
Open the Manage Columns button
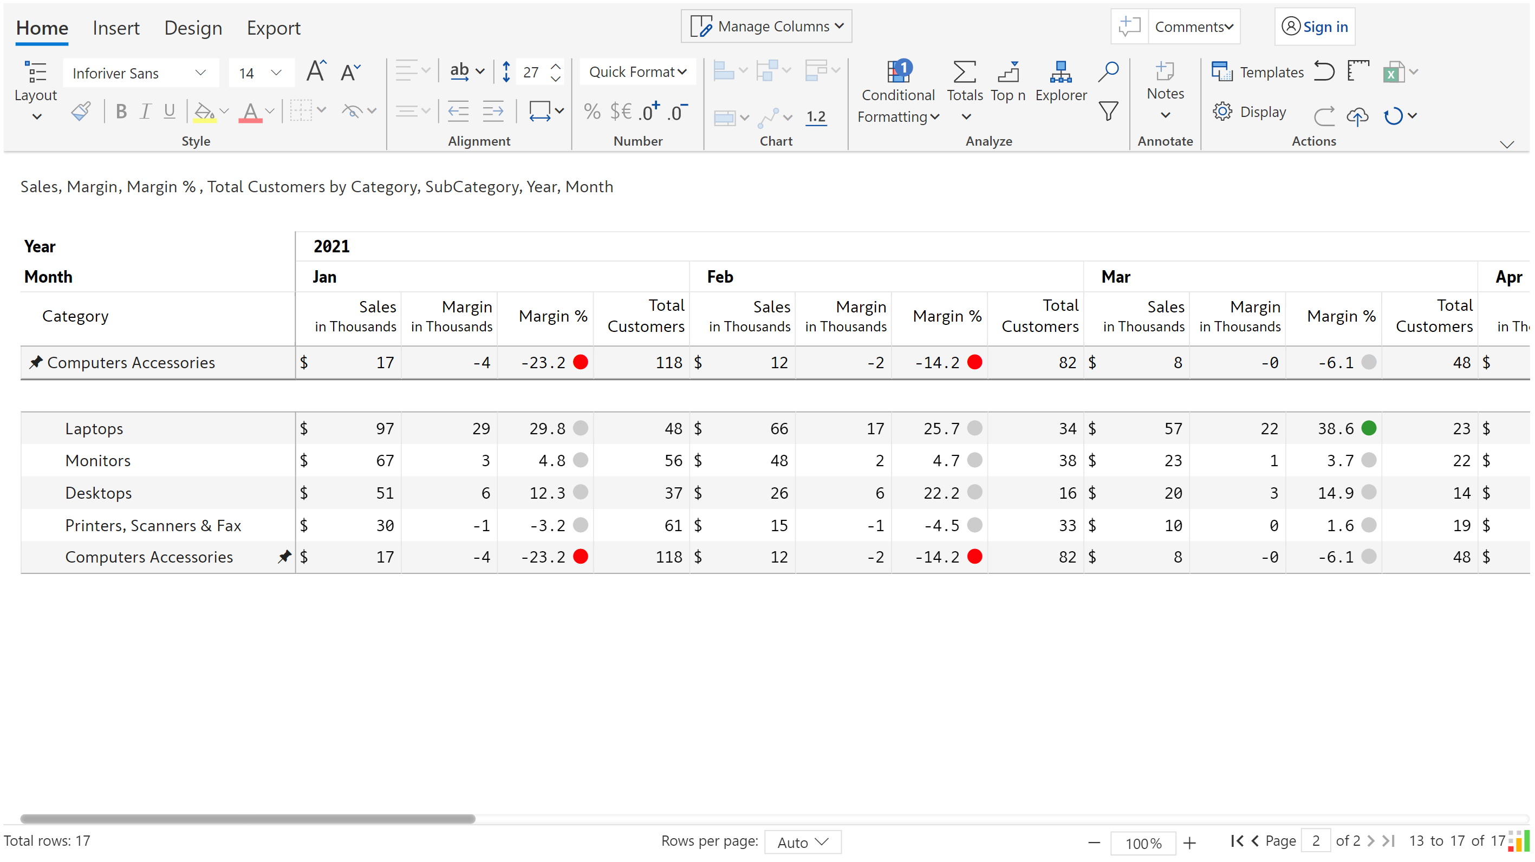(766, 26)
